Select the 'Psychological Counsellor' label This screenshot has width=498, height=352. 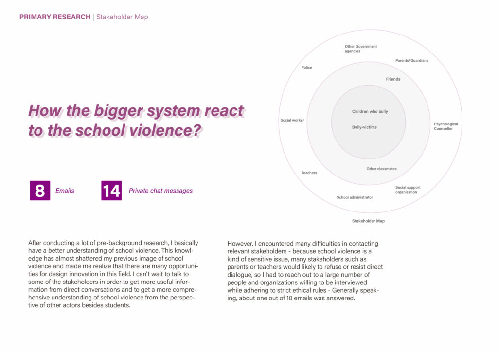[445, 126]
